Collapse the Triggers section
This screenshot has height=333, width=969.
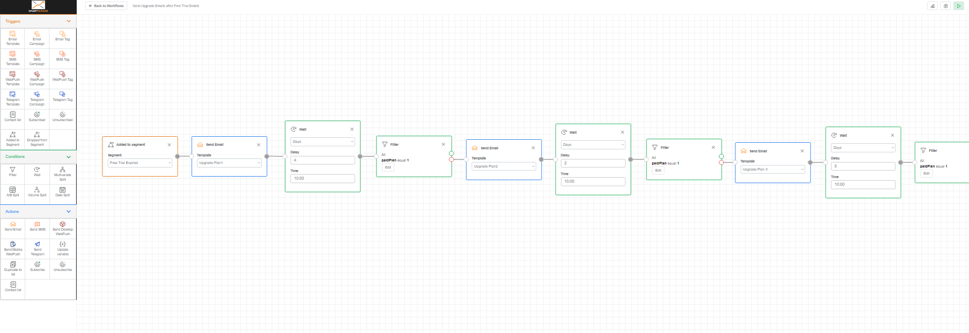tap(69, 21)
